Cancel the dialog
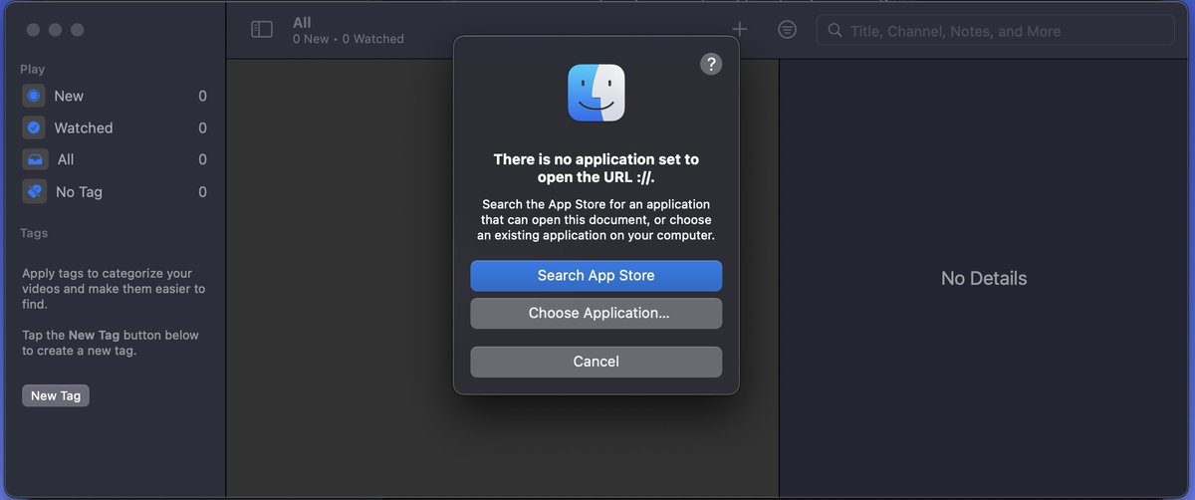Screen dimensions: 1195x500 point(597,362)
